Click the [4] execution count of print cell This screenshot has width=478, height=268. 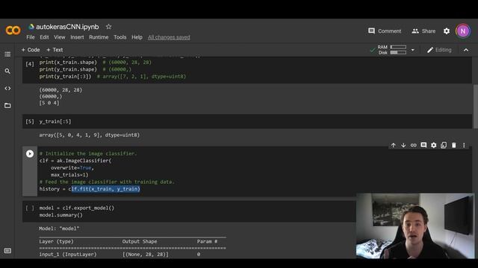click(30, 64)
